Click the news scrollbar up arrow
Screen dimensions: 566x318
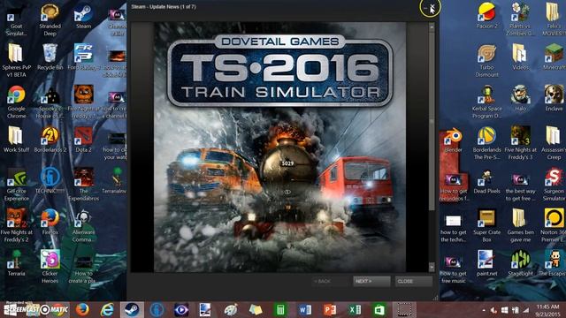coord(432,26)
